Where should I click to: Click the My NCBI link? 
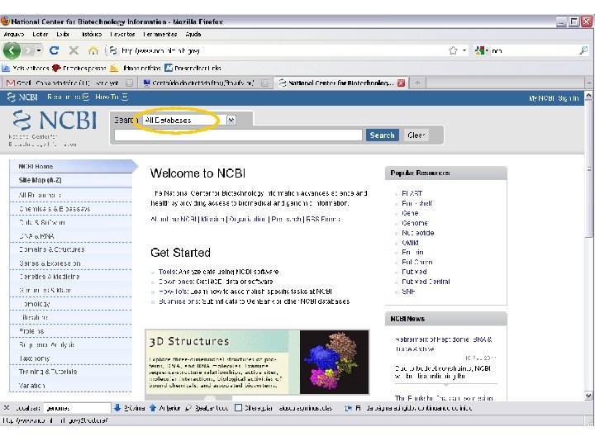pos(541,98)
